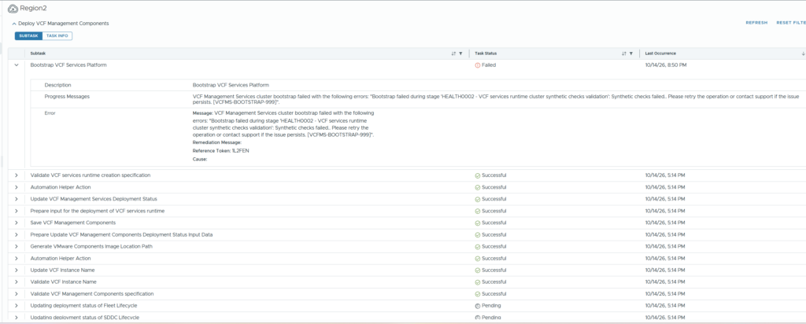Click the Description label in details
The height and width of the screenshot is (324, 806).
click(x=57, y=85)
